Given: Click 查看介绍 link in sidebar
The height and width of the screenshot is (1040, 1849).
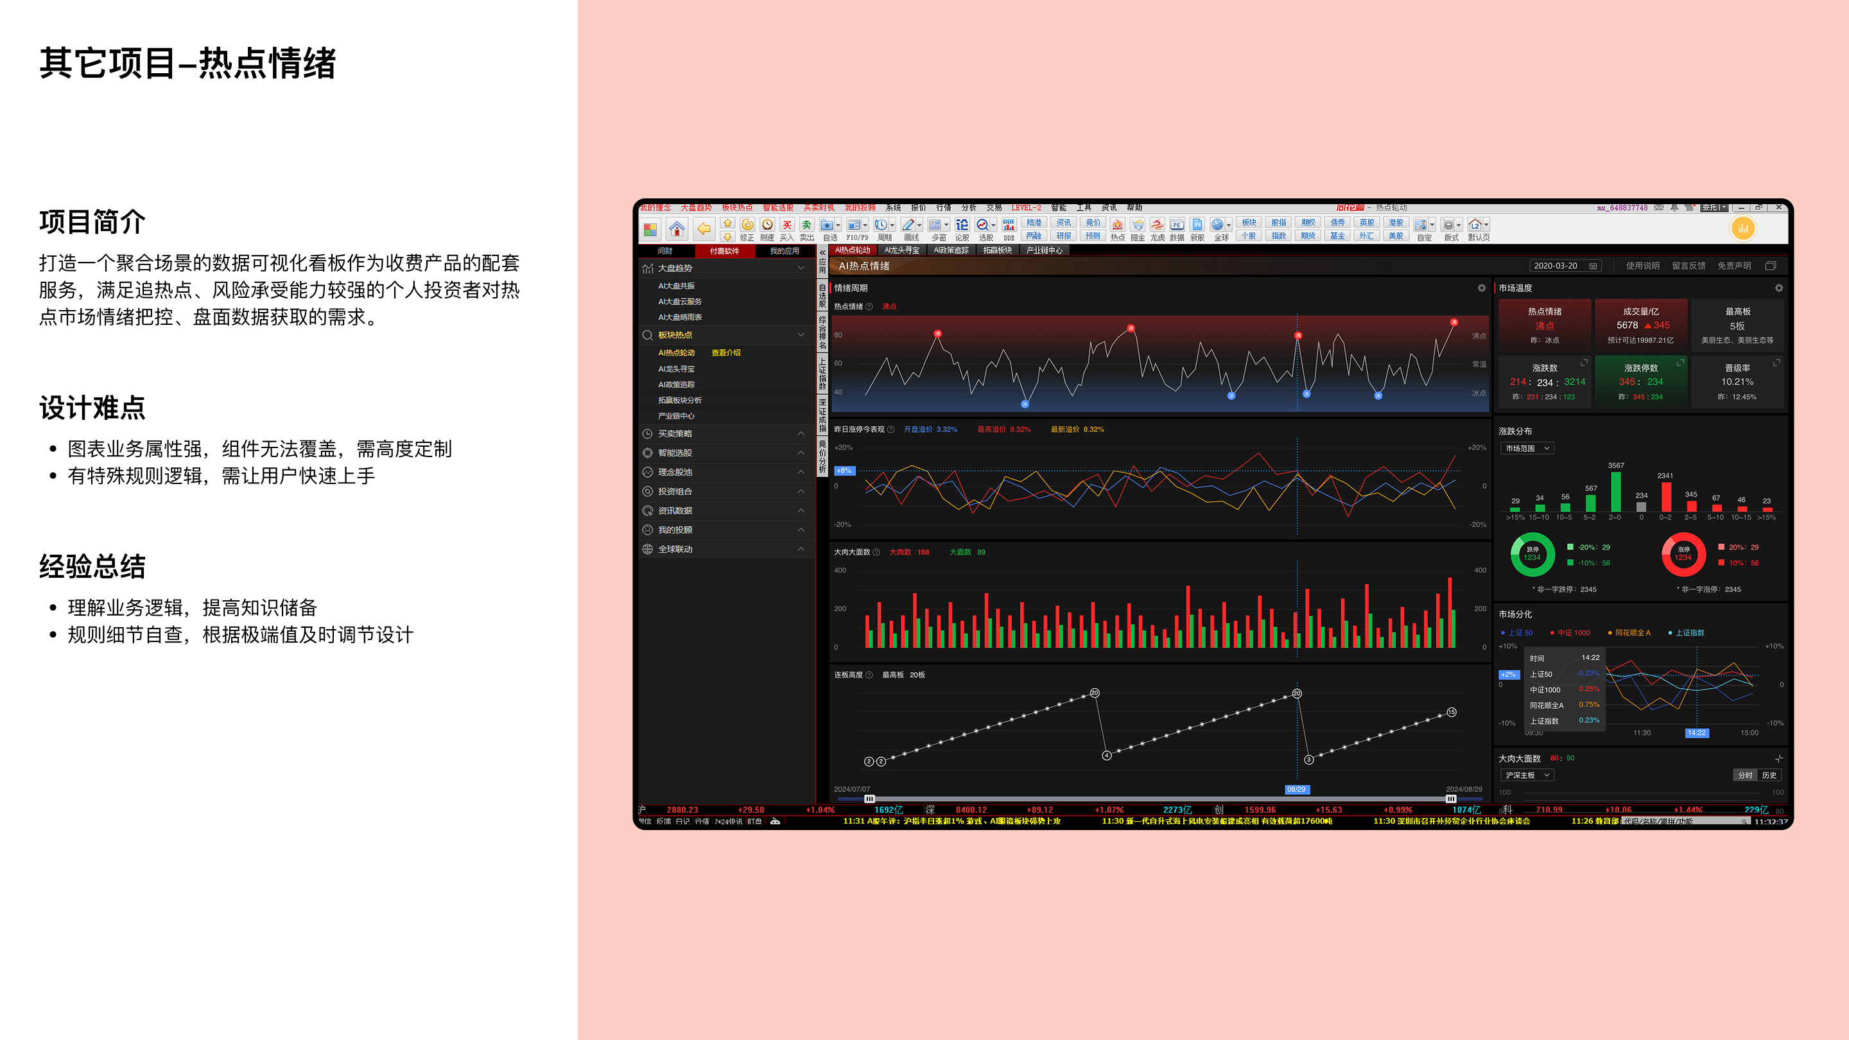Looking at the screenshot, I should click(725, 352).
